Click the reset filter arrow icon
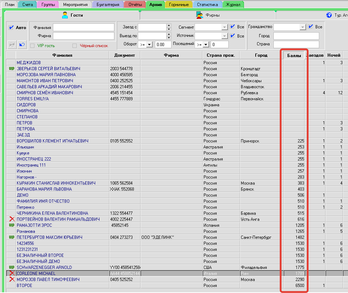The image size is (348, 293). tap(22, 44)
